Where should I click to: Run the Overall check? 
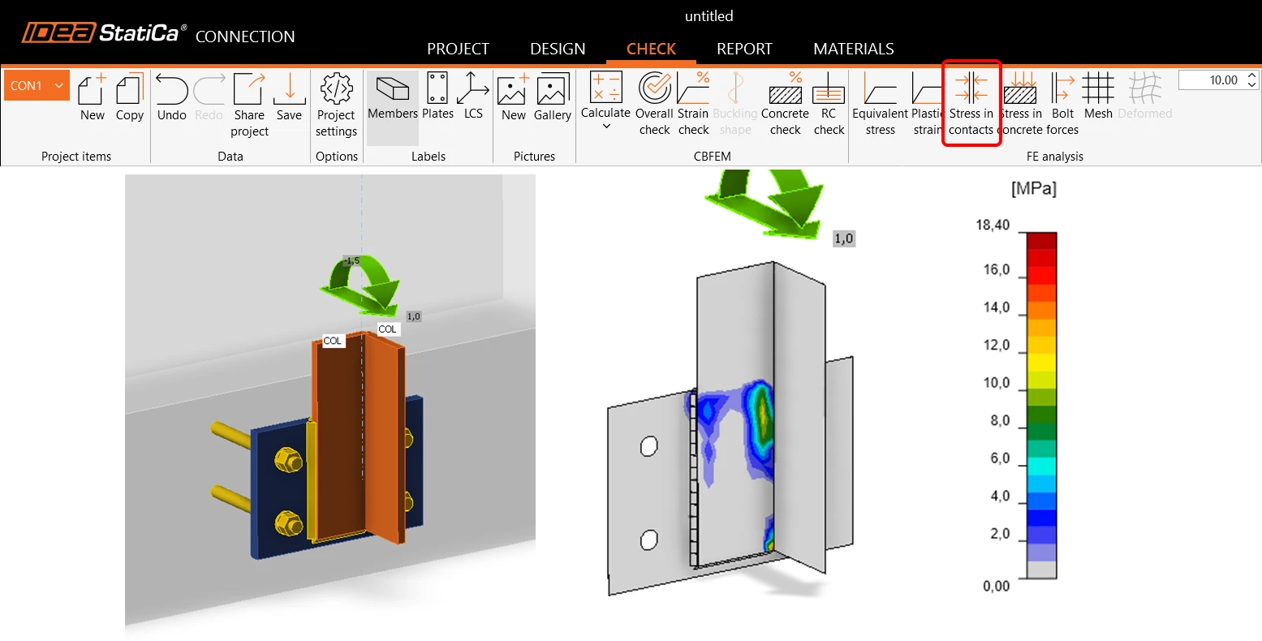click(654, 104)
